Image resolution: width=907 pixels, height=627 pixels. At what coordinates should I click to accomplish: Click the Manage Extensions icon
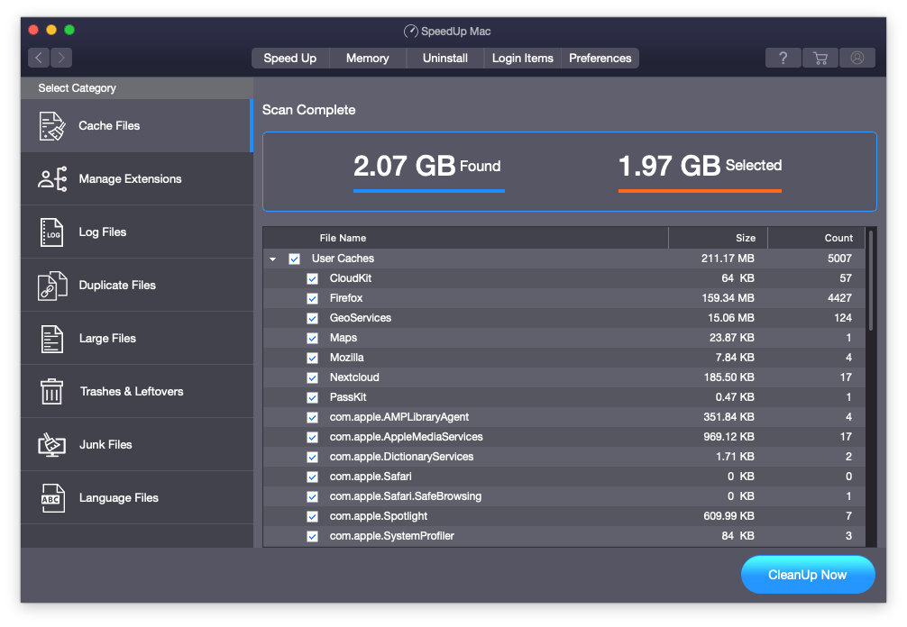coord(52,179)
